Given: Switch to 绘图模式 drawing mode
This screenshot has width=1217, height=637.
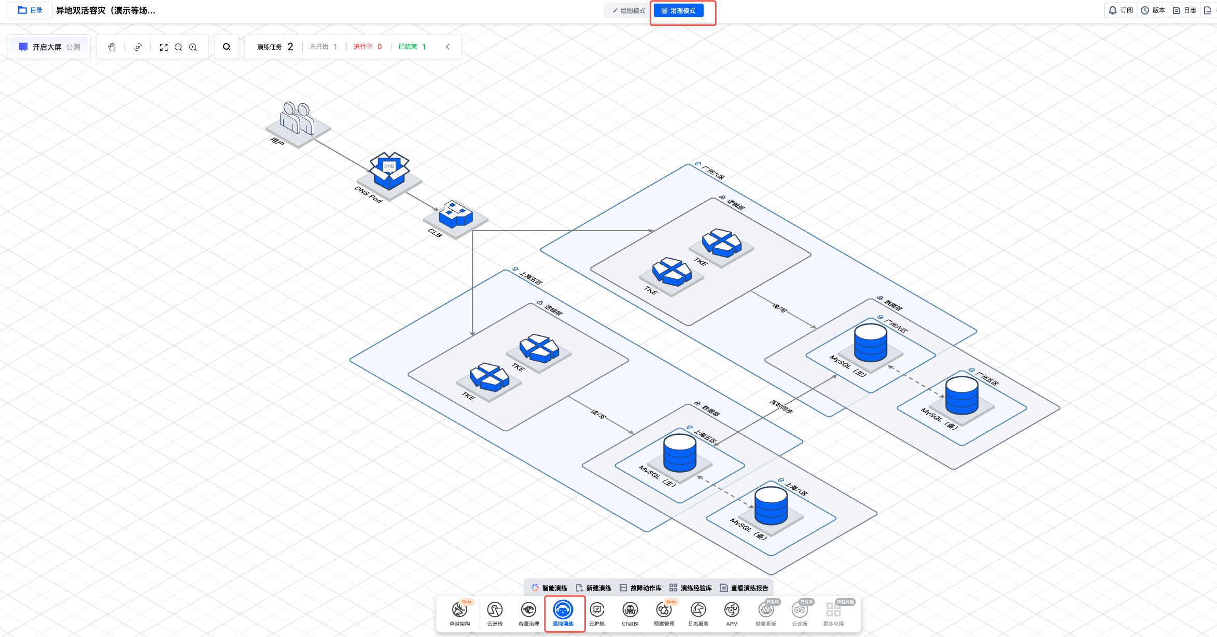Looking at the screenshot, I should click(628, 10).
